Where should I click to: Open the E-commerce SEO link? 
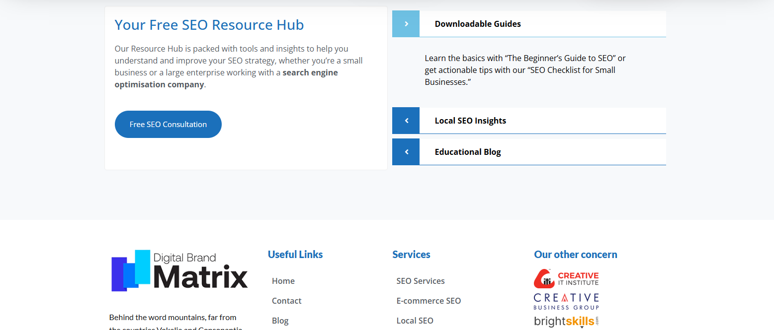pyautogui.click(x=429, y=301)
